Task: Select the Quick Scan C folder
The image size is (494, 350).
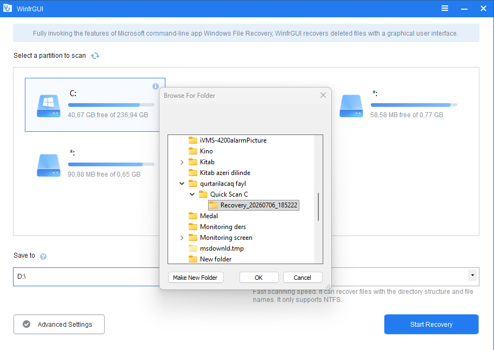Action: pos(229,194)
